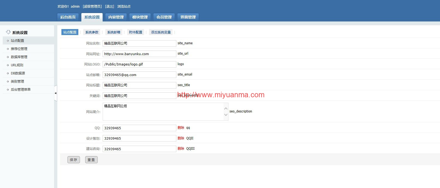Open DB数据源 in the sidebar

[x=28, y=73]
